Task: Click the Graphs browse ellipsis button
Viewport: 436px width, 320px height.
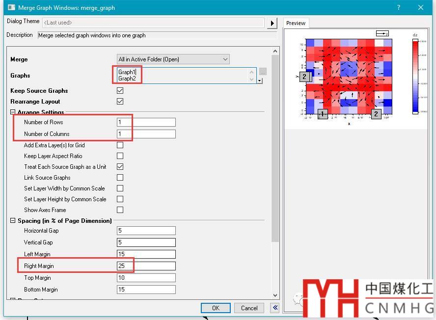Action: point(263,72)
